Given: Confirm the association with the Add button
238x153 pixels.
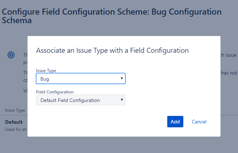Looking at the screenshot, I should point(175,122).
